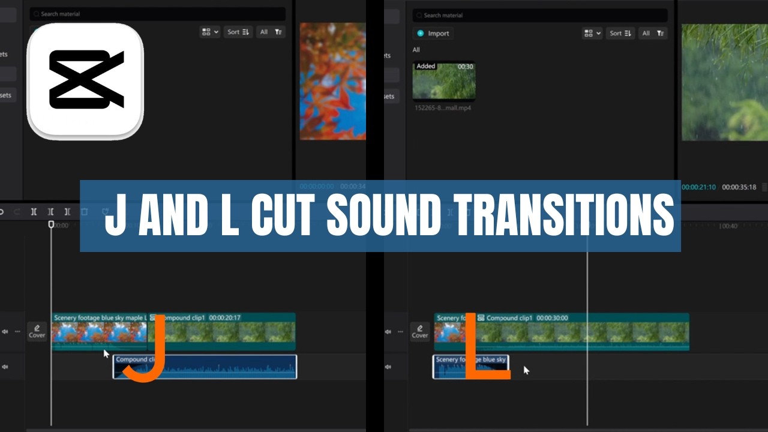Click the 00:40 ruler mark in L-cut timeline

(730, 226)
